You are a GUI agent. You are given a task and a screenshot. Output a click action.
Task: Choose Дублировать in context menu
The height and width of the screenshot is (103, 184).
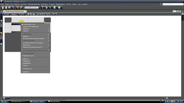coord(35,63)
